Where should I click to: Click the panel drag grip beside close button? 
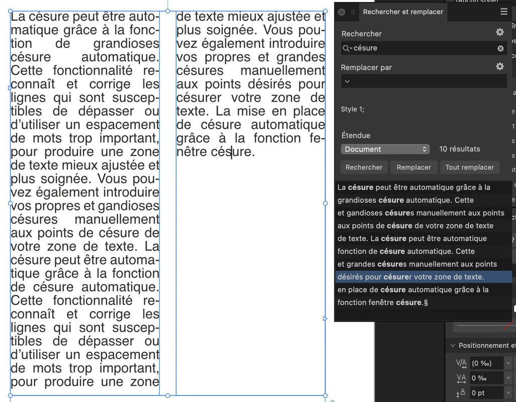pos(353,12)
